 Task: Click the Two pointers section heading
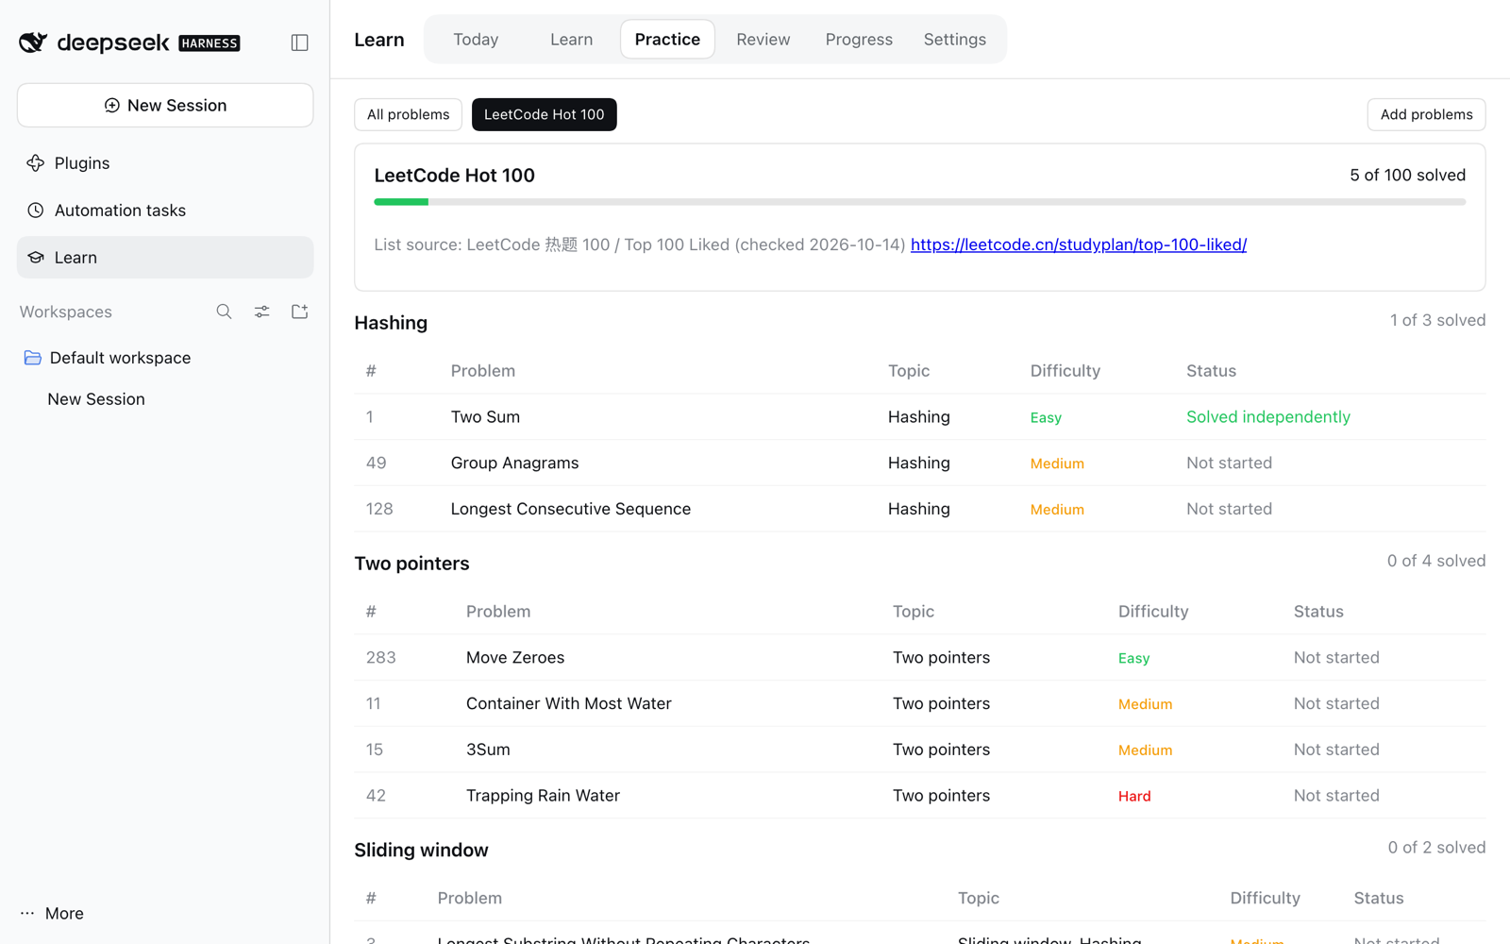pos(411,564)
